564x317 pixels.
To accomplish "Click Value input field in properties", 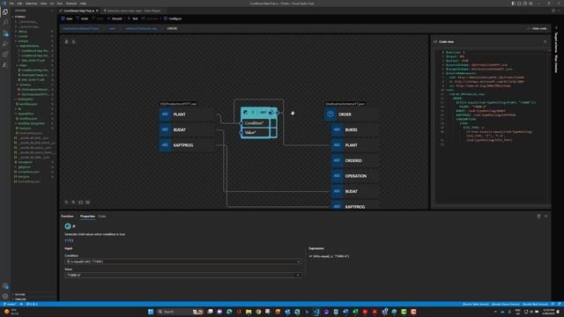I will (x=182, y=276).
